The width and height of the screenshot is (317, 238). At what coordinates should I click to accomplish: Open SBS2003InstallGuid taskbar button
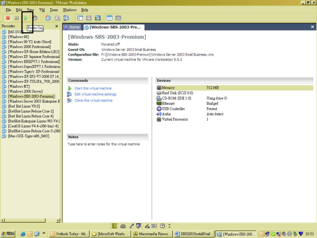(x=194, y=234)
